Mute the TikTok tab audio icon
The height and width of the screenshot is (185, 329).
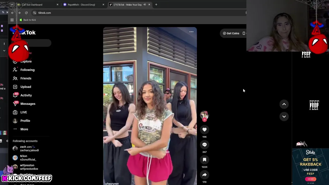point(144,5)
